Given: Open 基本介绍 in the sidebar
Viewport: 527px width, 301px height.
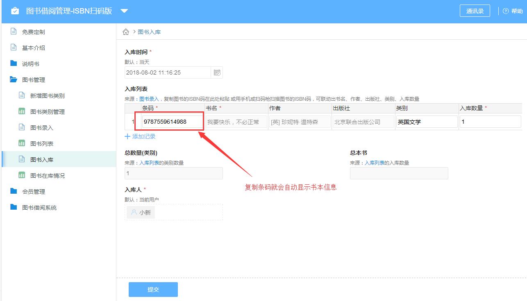Looking at the screenshot, I should tap(34, 48).
